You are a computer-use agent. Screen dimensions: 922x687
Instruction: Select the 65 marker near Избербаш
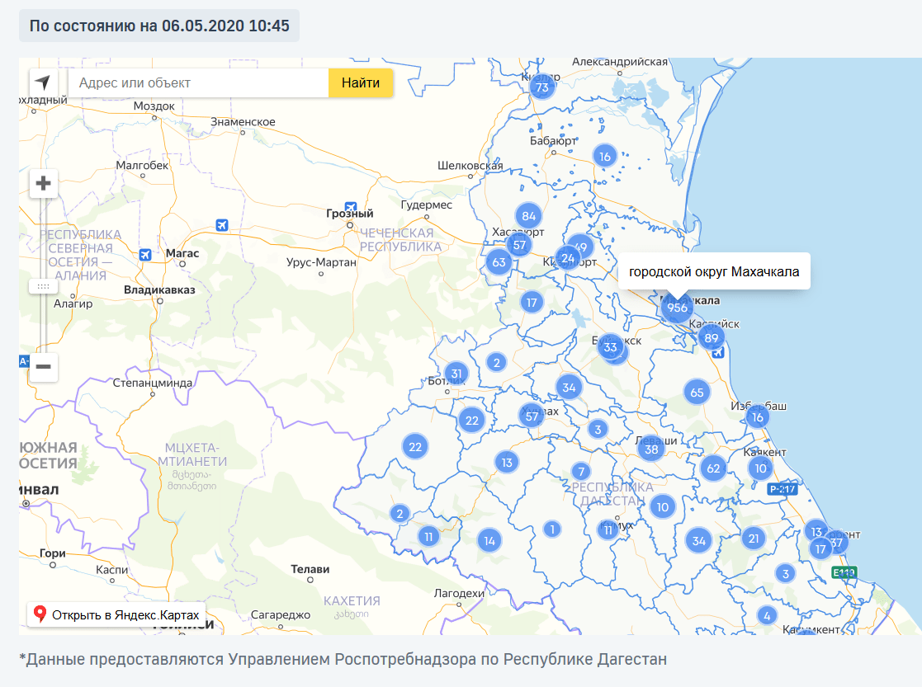(x=696, y=392)
